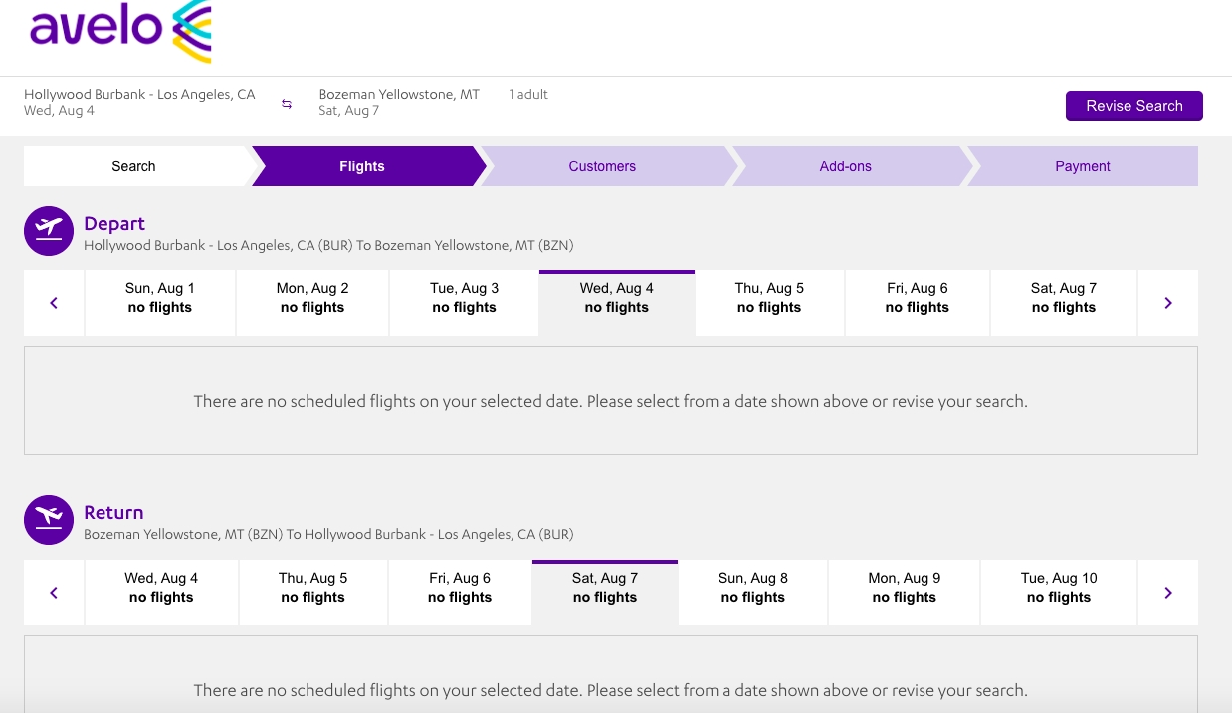The image size is (1232, 713).
Task: Open the Payment step
Action: (x=1083, y=166)
